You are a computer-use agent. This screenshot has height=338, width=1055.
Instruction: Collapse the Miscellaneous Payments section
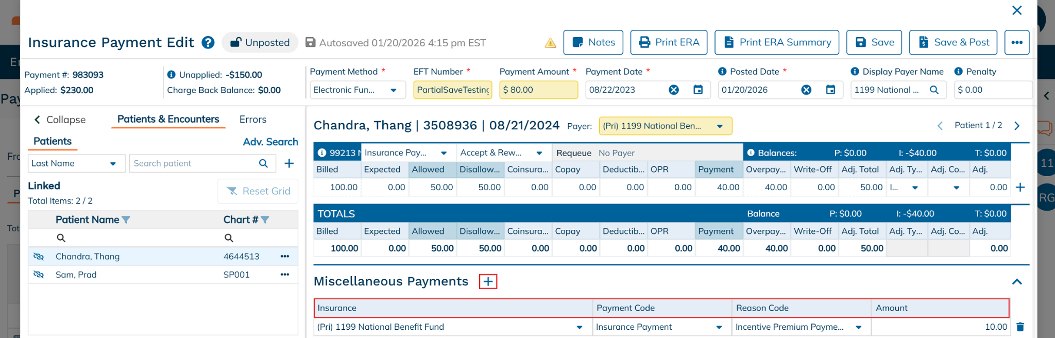pyautogui.click(x=1016, y=281)
